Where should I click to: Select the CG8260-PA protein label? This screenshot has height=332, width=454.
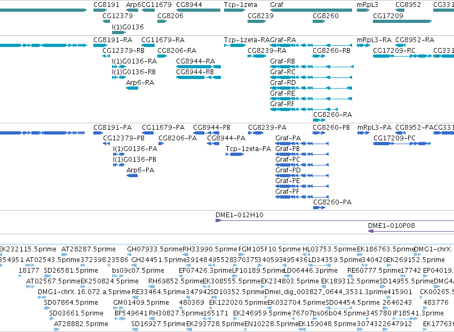(332, 202)
